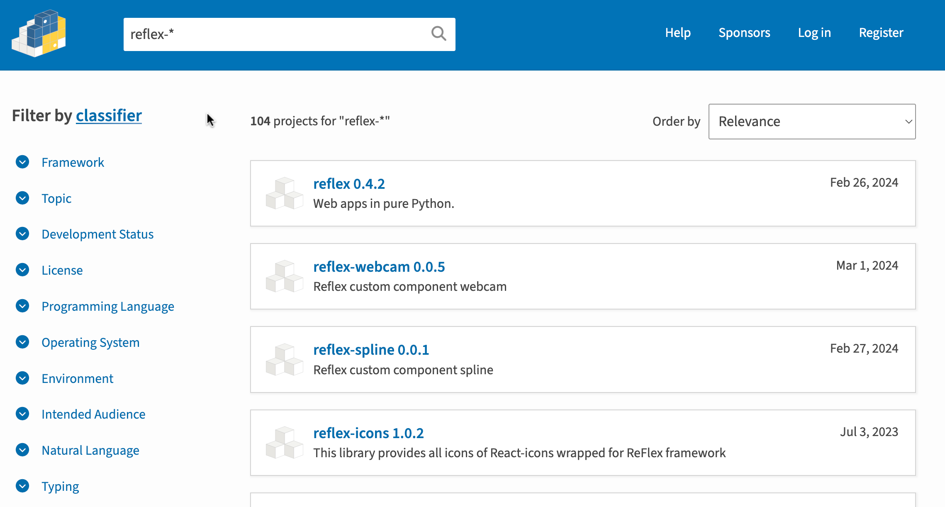Image resolution: width=945 pixels, height=507 pixels.
Task: Open the reflex-webcam 0.0.5 project
Action: 379,267
